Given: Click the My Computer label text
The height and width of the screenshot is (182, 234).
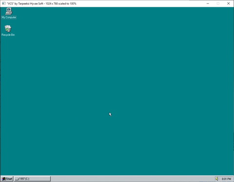Looking at the screenshot, I should click(x=9, y=18).
